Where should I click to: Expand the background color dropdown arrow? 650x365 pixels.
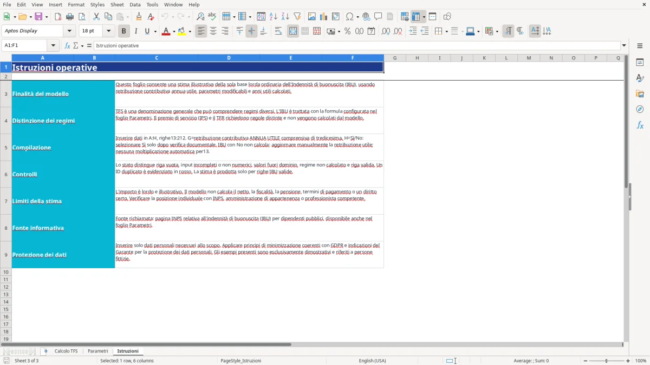[x=190, y=31]
